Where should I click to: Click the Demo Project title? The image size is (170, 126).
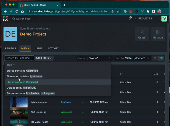click(33, 34)
